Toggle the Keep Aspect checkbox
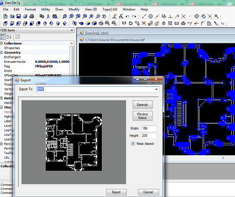The width and height of the screenshot is (235, 197). [x=133, y=144]
